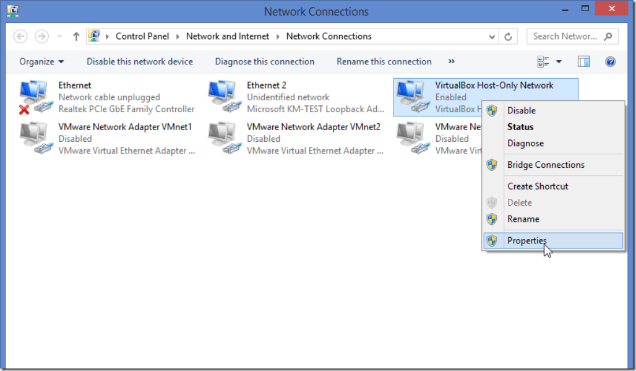Minimize the Network Connections window
Image resolution: width=636 pixels, height=371 pixels.
pyautogui.click(x=565, y=9)
